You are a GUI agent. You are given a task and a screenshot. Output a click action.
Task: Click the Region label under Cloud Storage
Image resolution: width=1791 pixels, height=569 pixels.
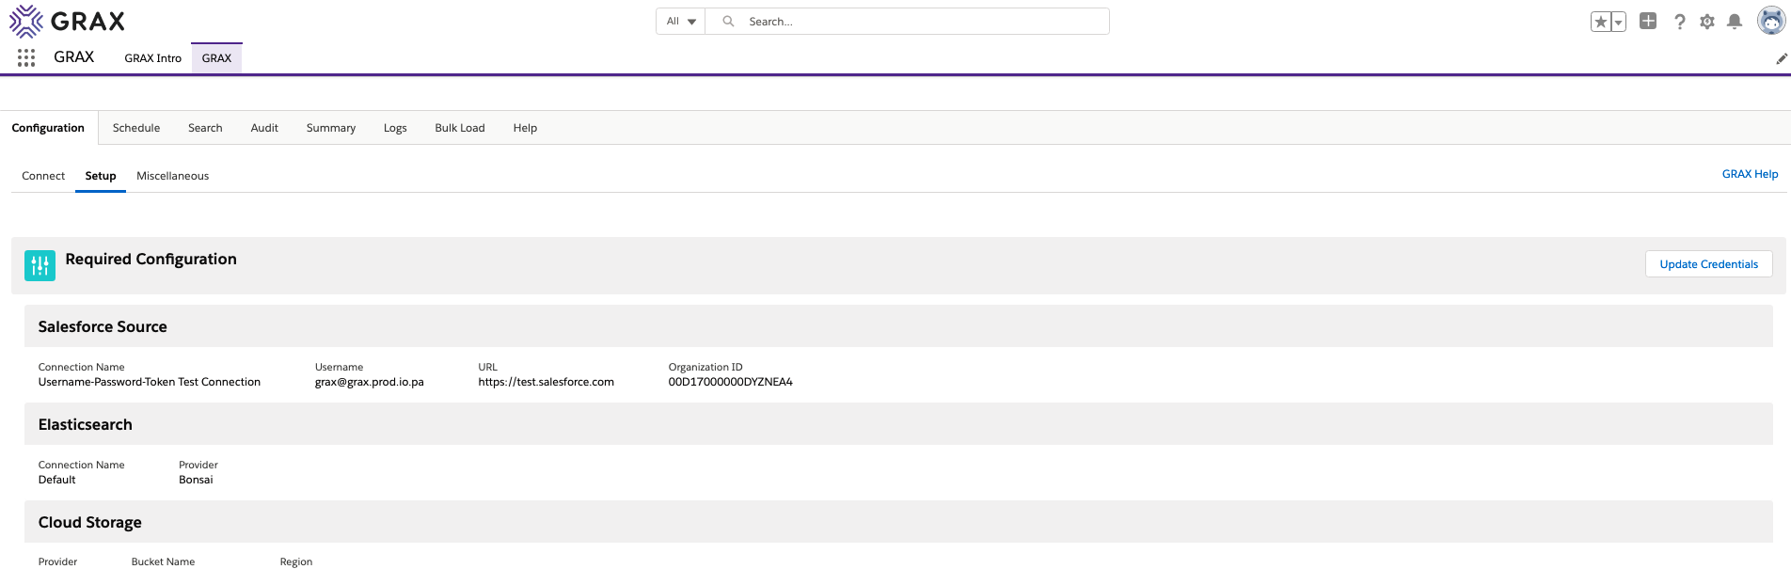click(296, 561)
